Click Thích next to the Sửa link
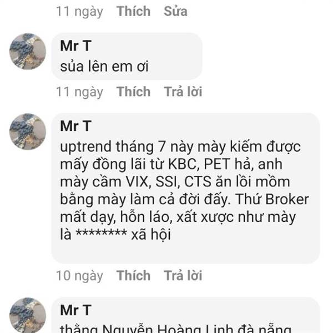The width and height of the screenshot is (333, 333). [x=133, y=11]
